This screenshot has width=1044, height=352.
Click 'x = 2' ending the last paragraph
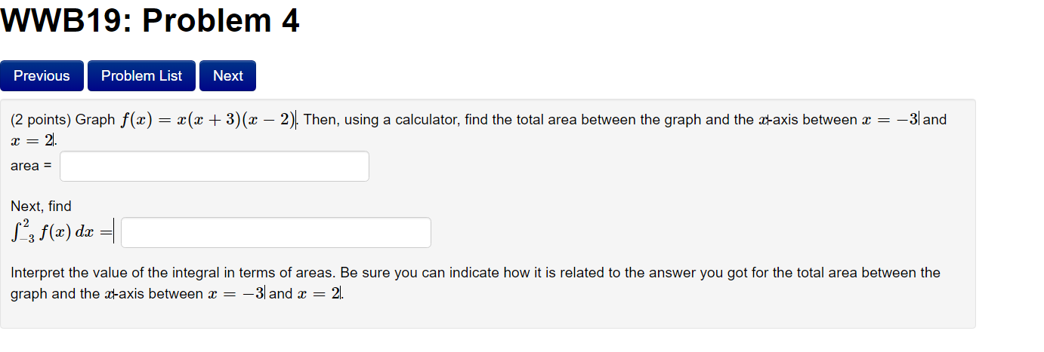point(318,293)
